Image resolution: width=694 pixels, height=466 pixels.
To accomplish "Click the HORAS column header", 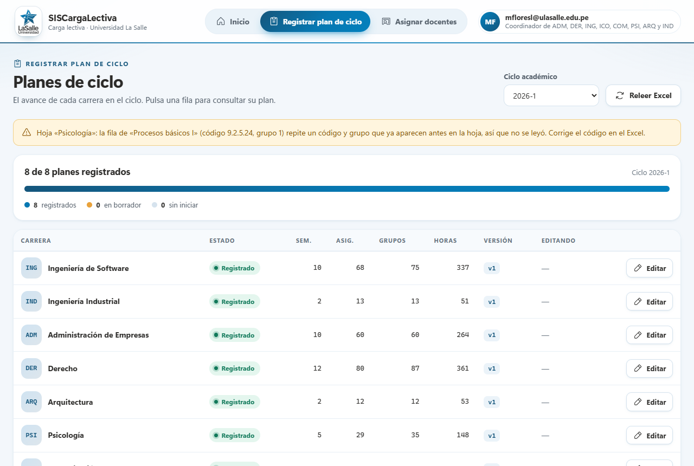I will click(446, 241).
